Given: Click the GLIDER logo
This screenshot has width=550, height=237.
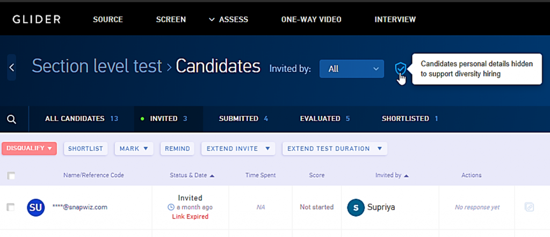Looking at the screenshot, I should (37, 19).
